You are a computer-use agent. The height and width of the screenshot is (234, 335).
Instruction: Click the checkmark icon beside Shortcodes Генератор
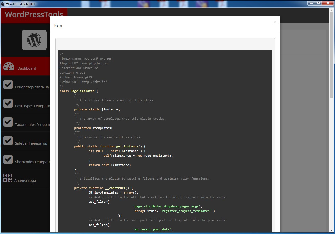pos(8,159)
